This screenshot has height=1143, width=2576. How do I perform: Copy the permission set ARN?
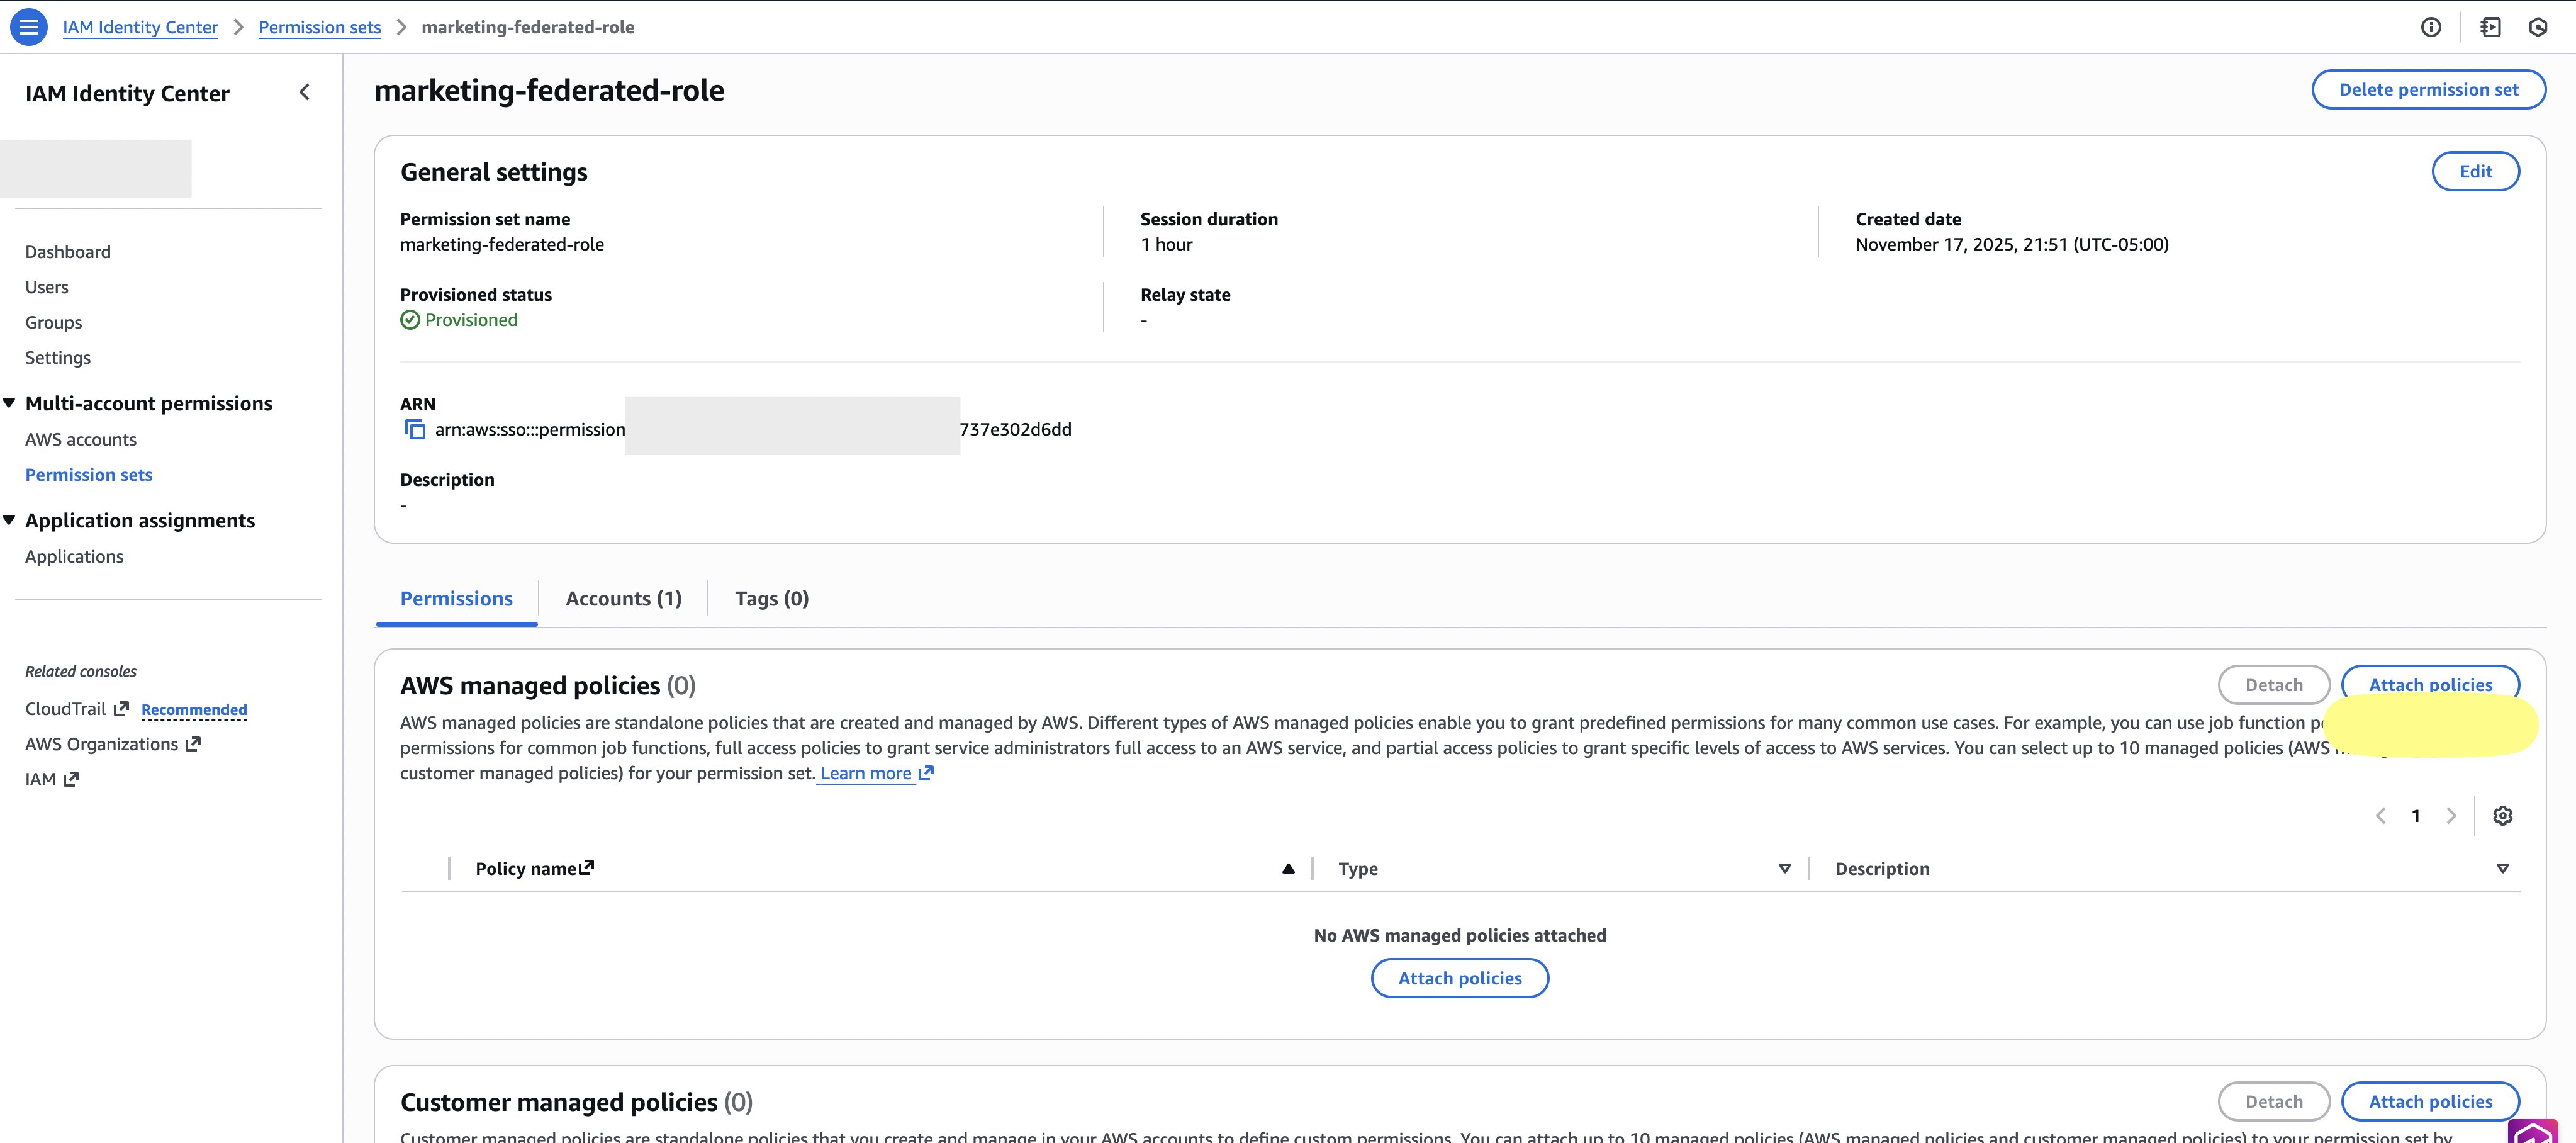coord(414,429)
